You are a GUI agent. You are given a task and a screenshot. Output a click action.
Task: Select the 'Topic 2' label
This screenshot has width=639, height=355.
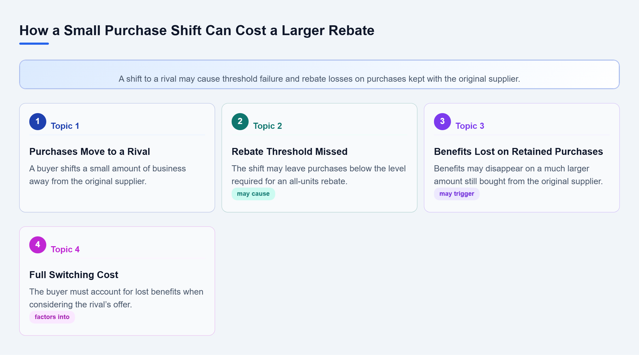(268, 126)
